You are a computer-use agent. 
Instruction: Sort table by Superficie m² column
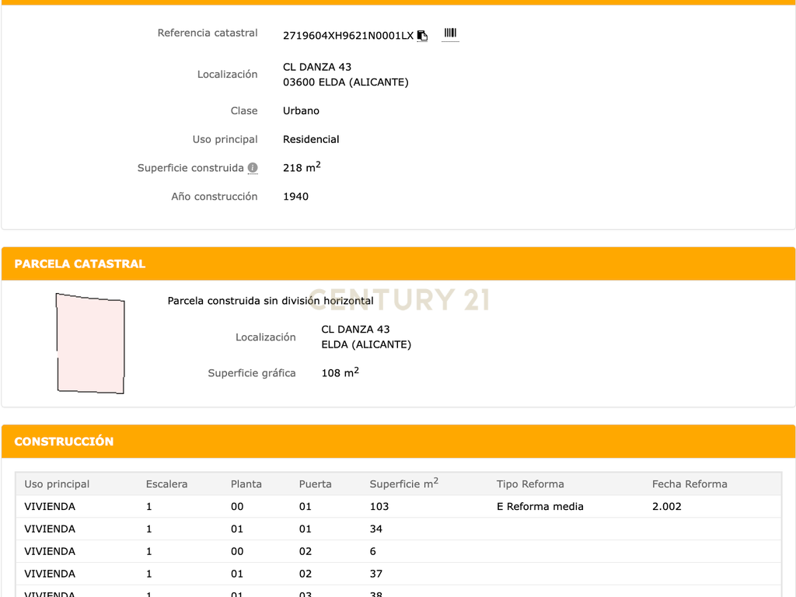[404, 484]
